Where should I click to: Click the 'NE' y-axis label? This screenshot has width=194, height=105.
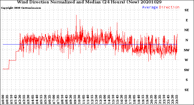(x=187, y=30)
